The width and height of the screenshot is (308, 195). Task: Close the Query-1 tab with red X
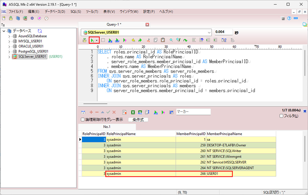click(147, 24)
